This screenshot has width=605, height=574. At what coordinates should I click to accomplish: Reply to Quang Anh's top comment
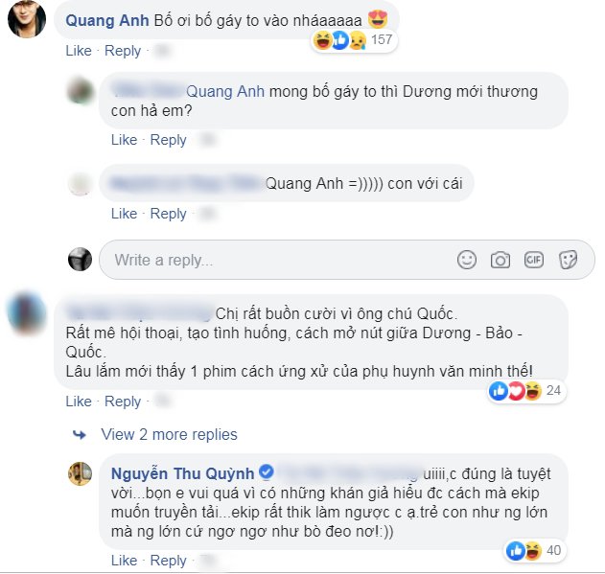[123, 51]
